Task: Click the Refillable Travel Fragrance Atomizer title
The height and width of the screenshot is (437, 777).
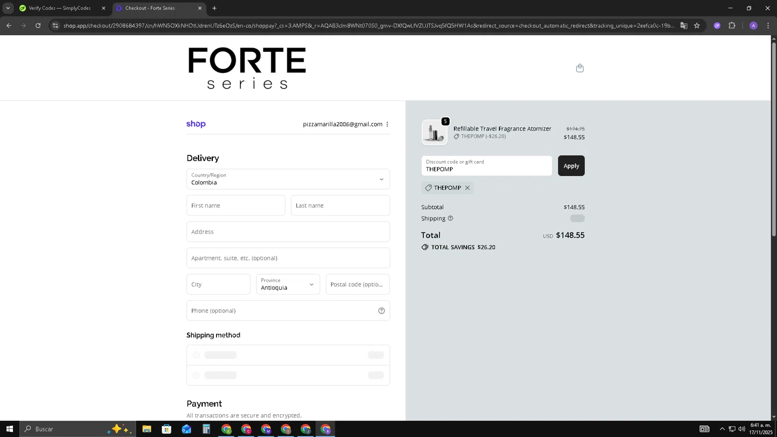Action: click(502, 128)
